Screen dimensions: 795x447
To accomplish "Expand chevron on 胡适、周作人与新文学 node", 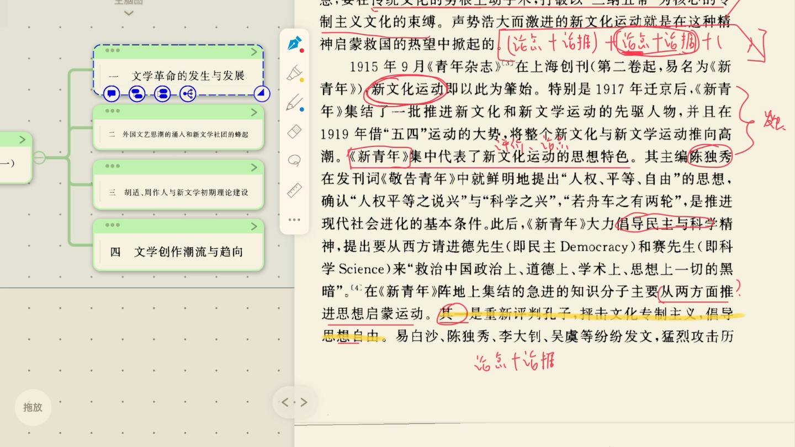I will click(x=254, y=167).
